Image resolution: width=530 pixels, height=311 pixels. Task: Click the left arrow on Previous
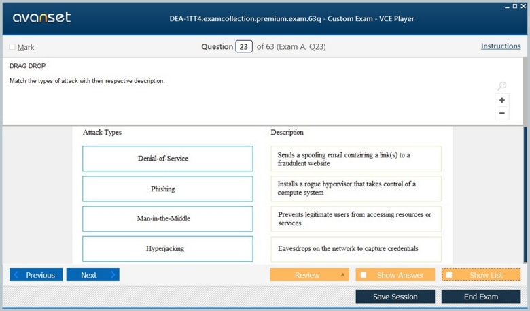point(17,275)
